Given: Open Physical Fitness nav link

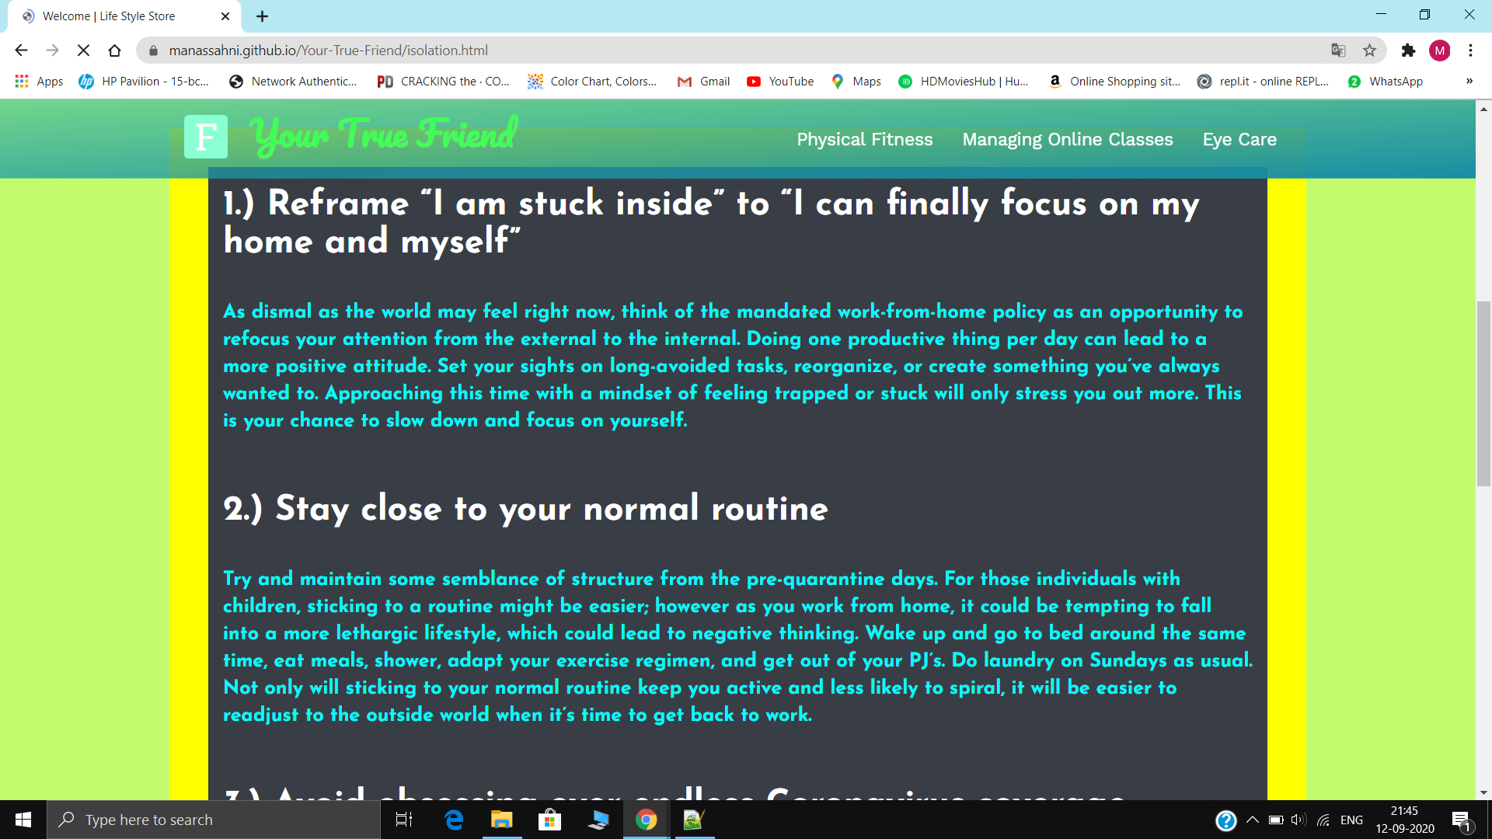Looking at the screenshot, I should tap(864, 140).
